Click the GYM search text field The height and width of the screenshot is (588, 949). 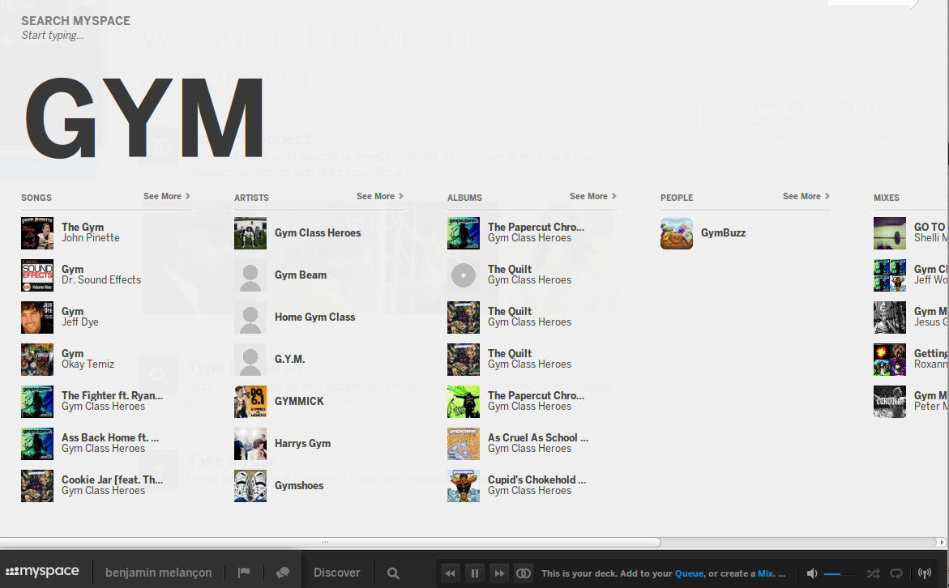coord(144,118)
